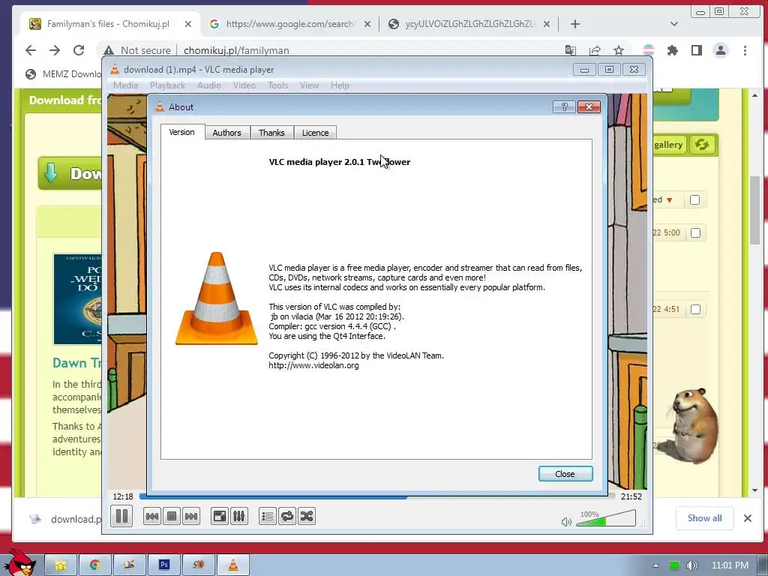Image resolution: width=768 pixels, height=576 pixels.
Task: Skip to previous media in VLC
Action: click(x=151, y=516)
